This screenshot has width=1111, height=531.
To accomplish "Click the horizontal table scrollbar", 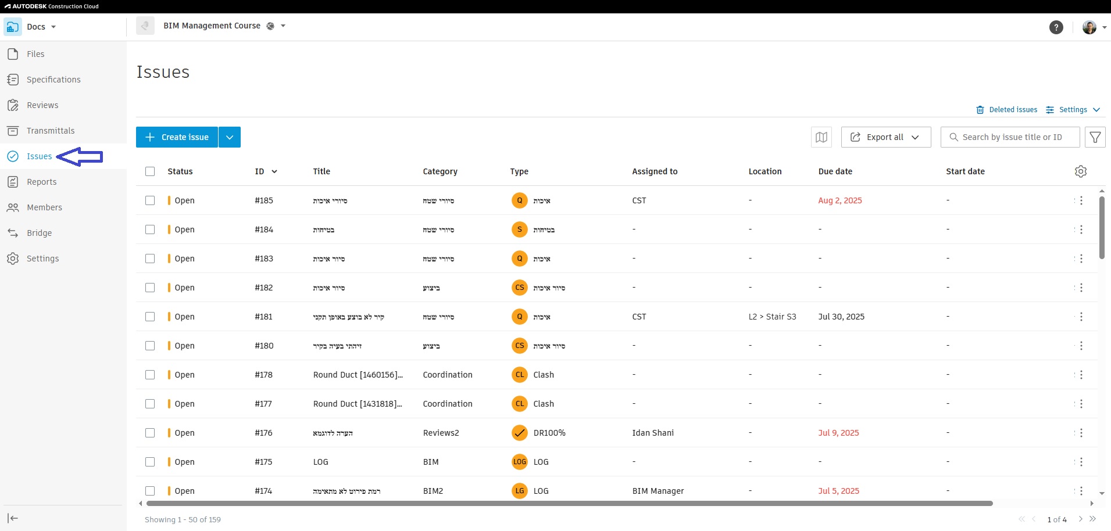I will [x=570, y=503].
